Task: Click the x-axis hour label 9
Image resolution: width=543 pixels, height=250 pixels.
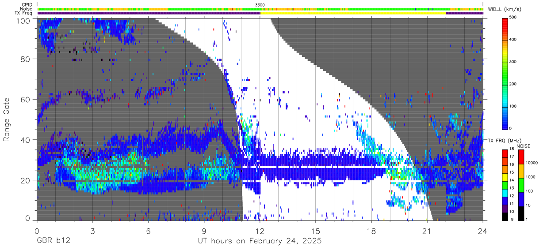Action: [x=204, y=231]
